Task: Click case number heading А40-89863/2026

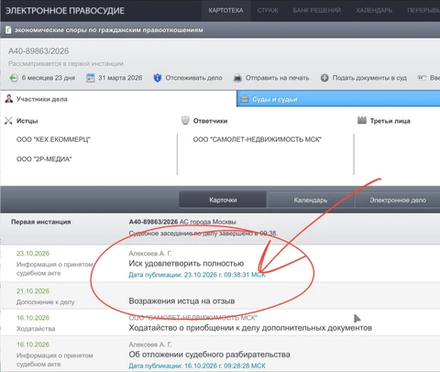Action: click(x=38, y=51)
